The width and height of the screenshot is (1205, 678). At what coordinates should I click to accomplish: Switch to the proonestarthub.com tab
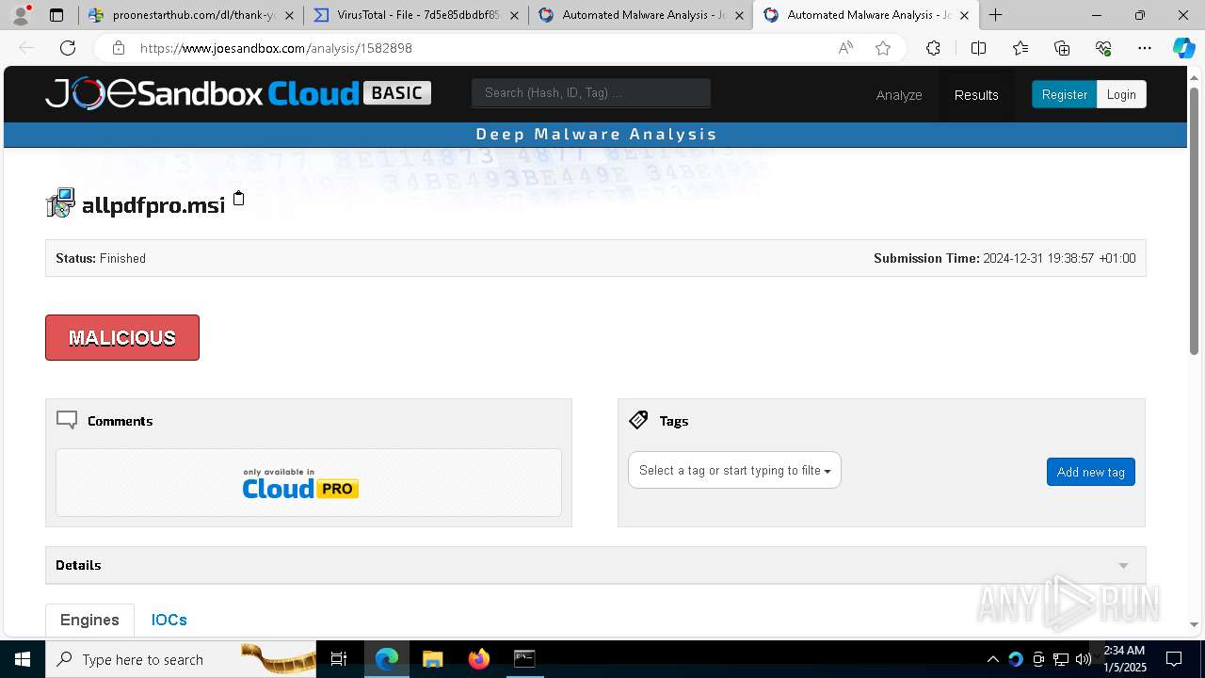tap(190, 15)
